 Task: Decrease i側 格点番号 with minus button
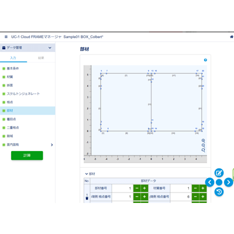pos(137,197)
